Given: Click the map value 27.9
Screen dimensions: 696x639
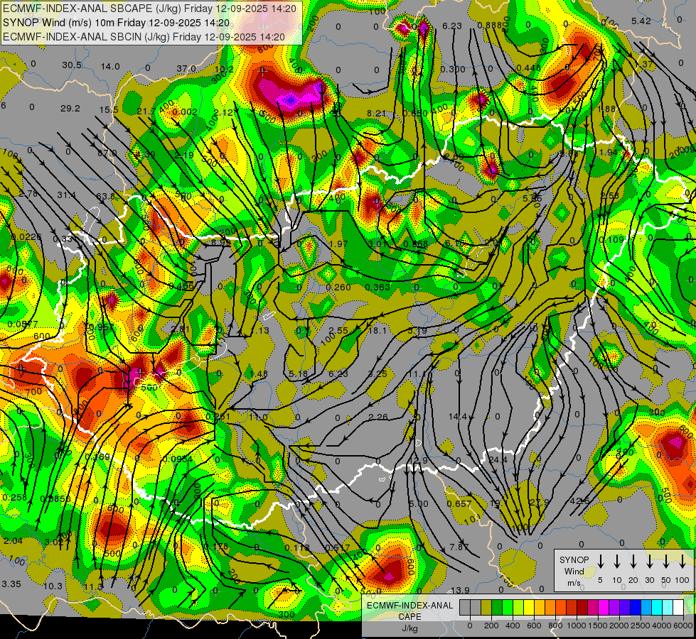Looking at the screenshot, I should [540, 503].
